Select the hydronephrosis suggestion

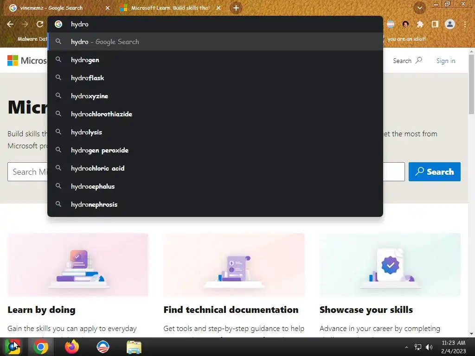215,204
